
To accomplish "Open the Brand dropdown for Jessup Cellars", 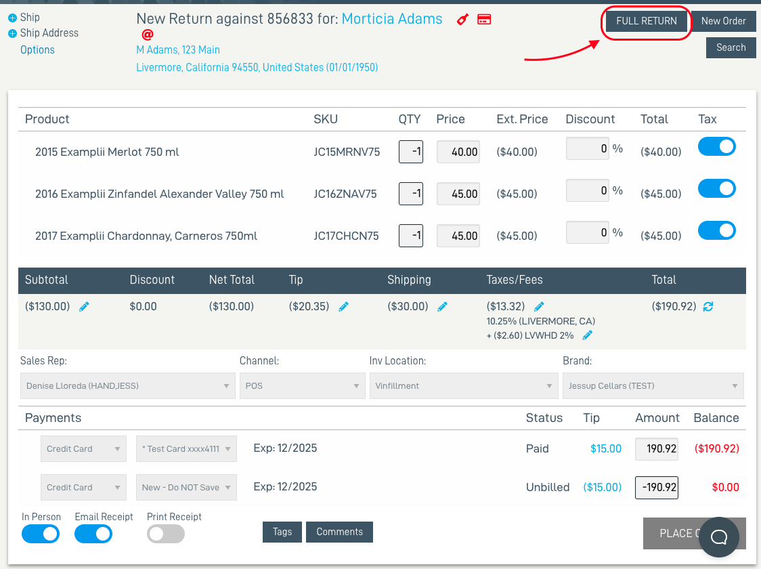I will point(653,386).
